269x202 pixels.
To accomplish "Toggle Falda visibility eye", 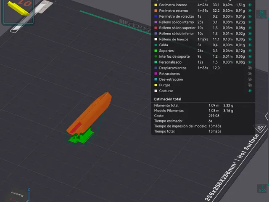I will click(250, 45).
